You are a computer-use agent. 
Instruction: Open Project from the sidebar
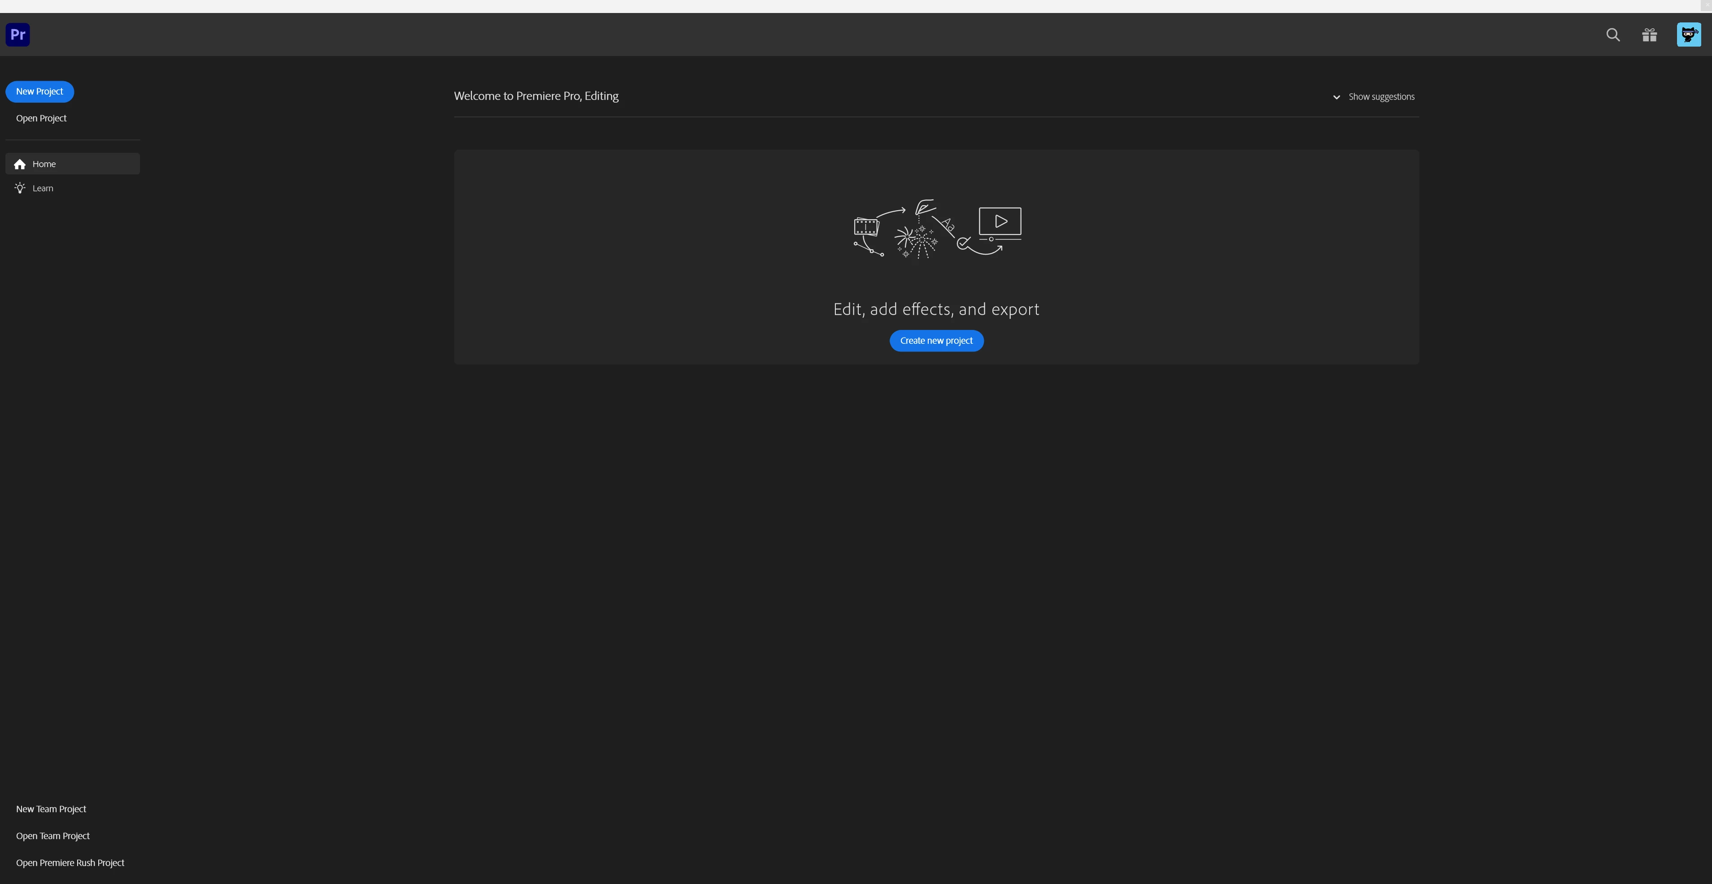point(41,118)
